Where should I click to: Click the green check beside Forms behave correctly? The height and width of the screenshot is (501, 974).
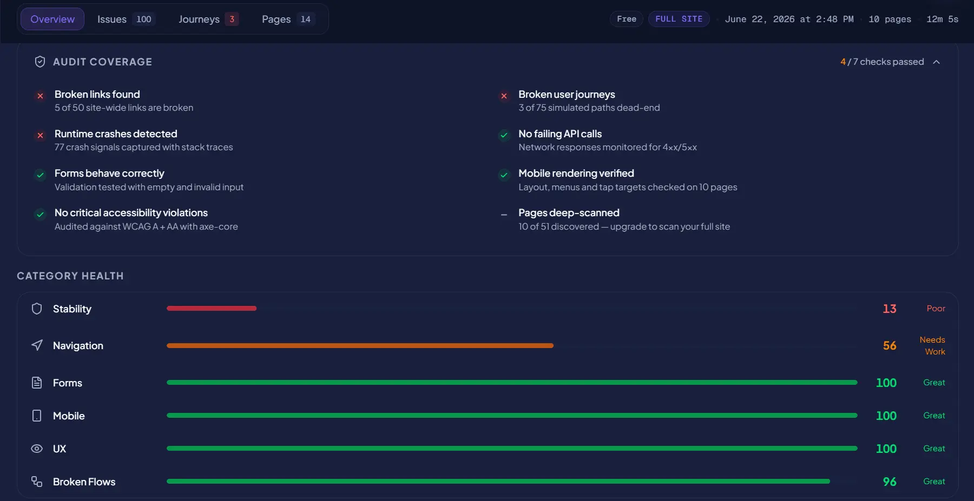[40, 175]
